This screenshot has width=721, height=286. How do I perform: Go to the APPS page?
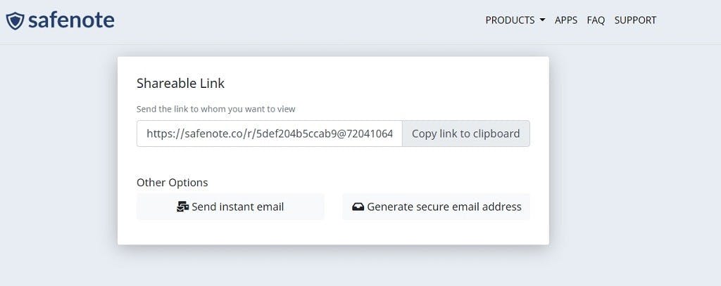click(566, 20)
